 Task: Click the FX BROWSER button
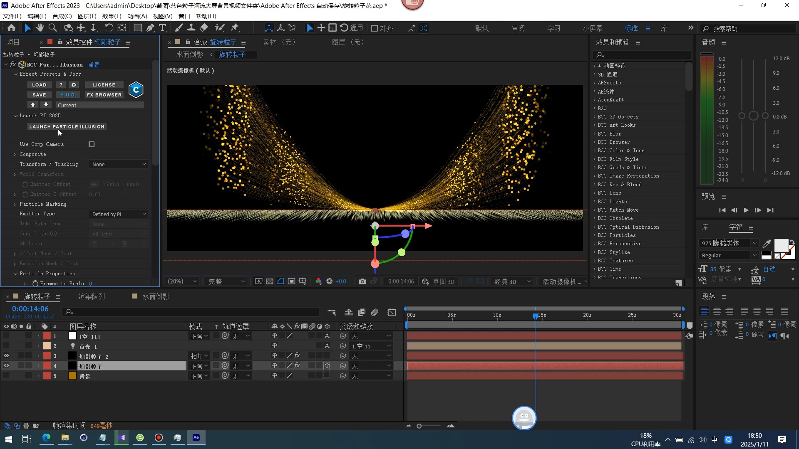pyautogui.click(x=104, y=95)
